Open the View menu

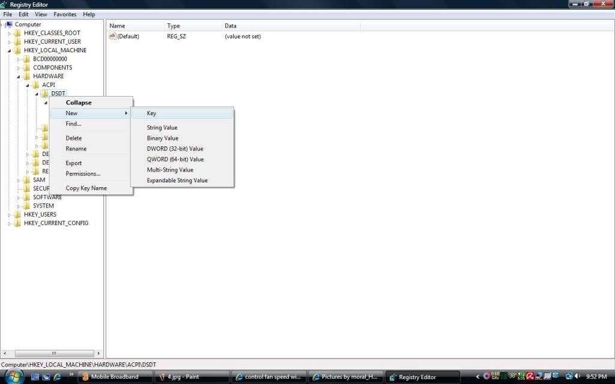pyautogui.click(x=41, y=14)
